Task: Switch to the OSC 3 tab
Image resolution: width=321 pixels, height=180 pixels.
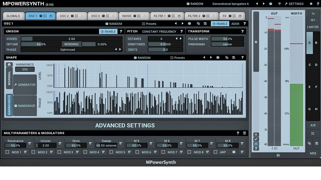Action: coord(103,16)
